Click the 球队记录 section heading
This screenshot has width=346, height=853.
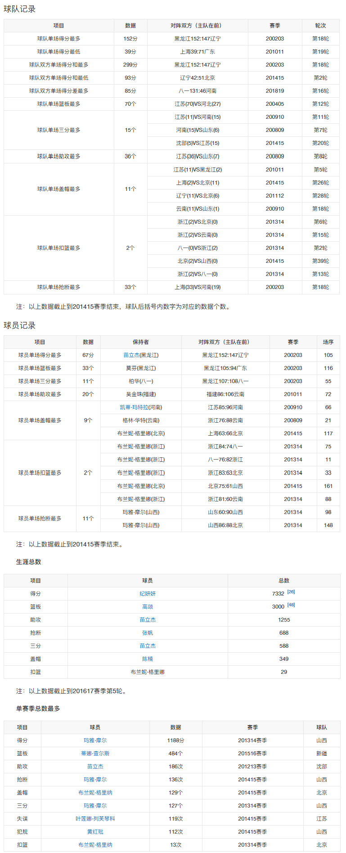(x=20, y=9)
